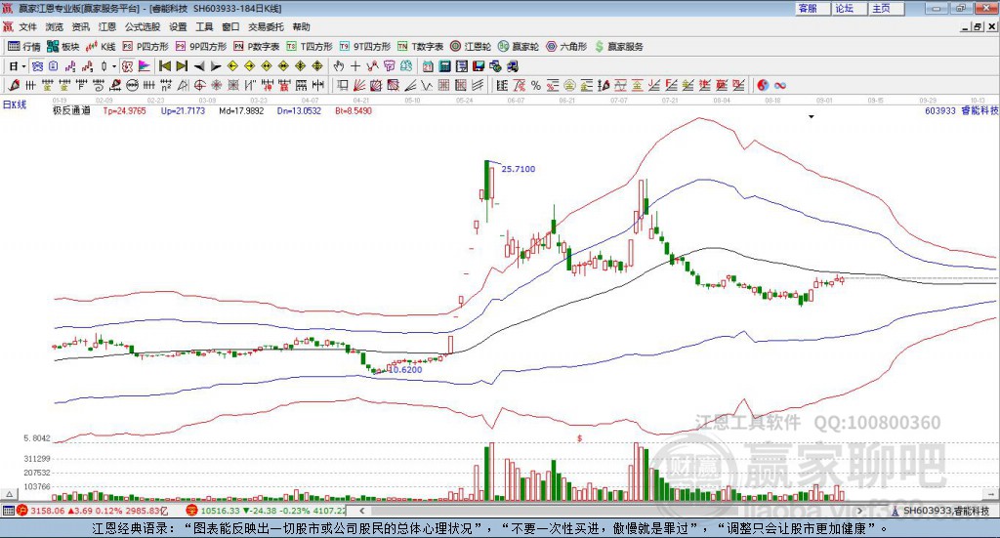1000x538 pixels.
Task: Click the red yin-yang icon
Action: pos(763,85)
